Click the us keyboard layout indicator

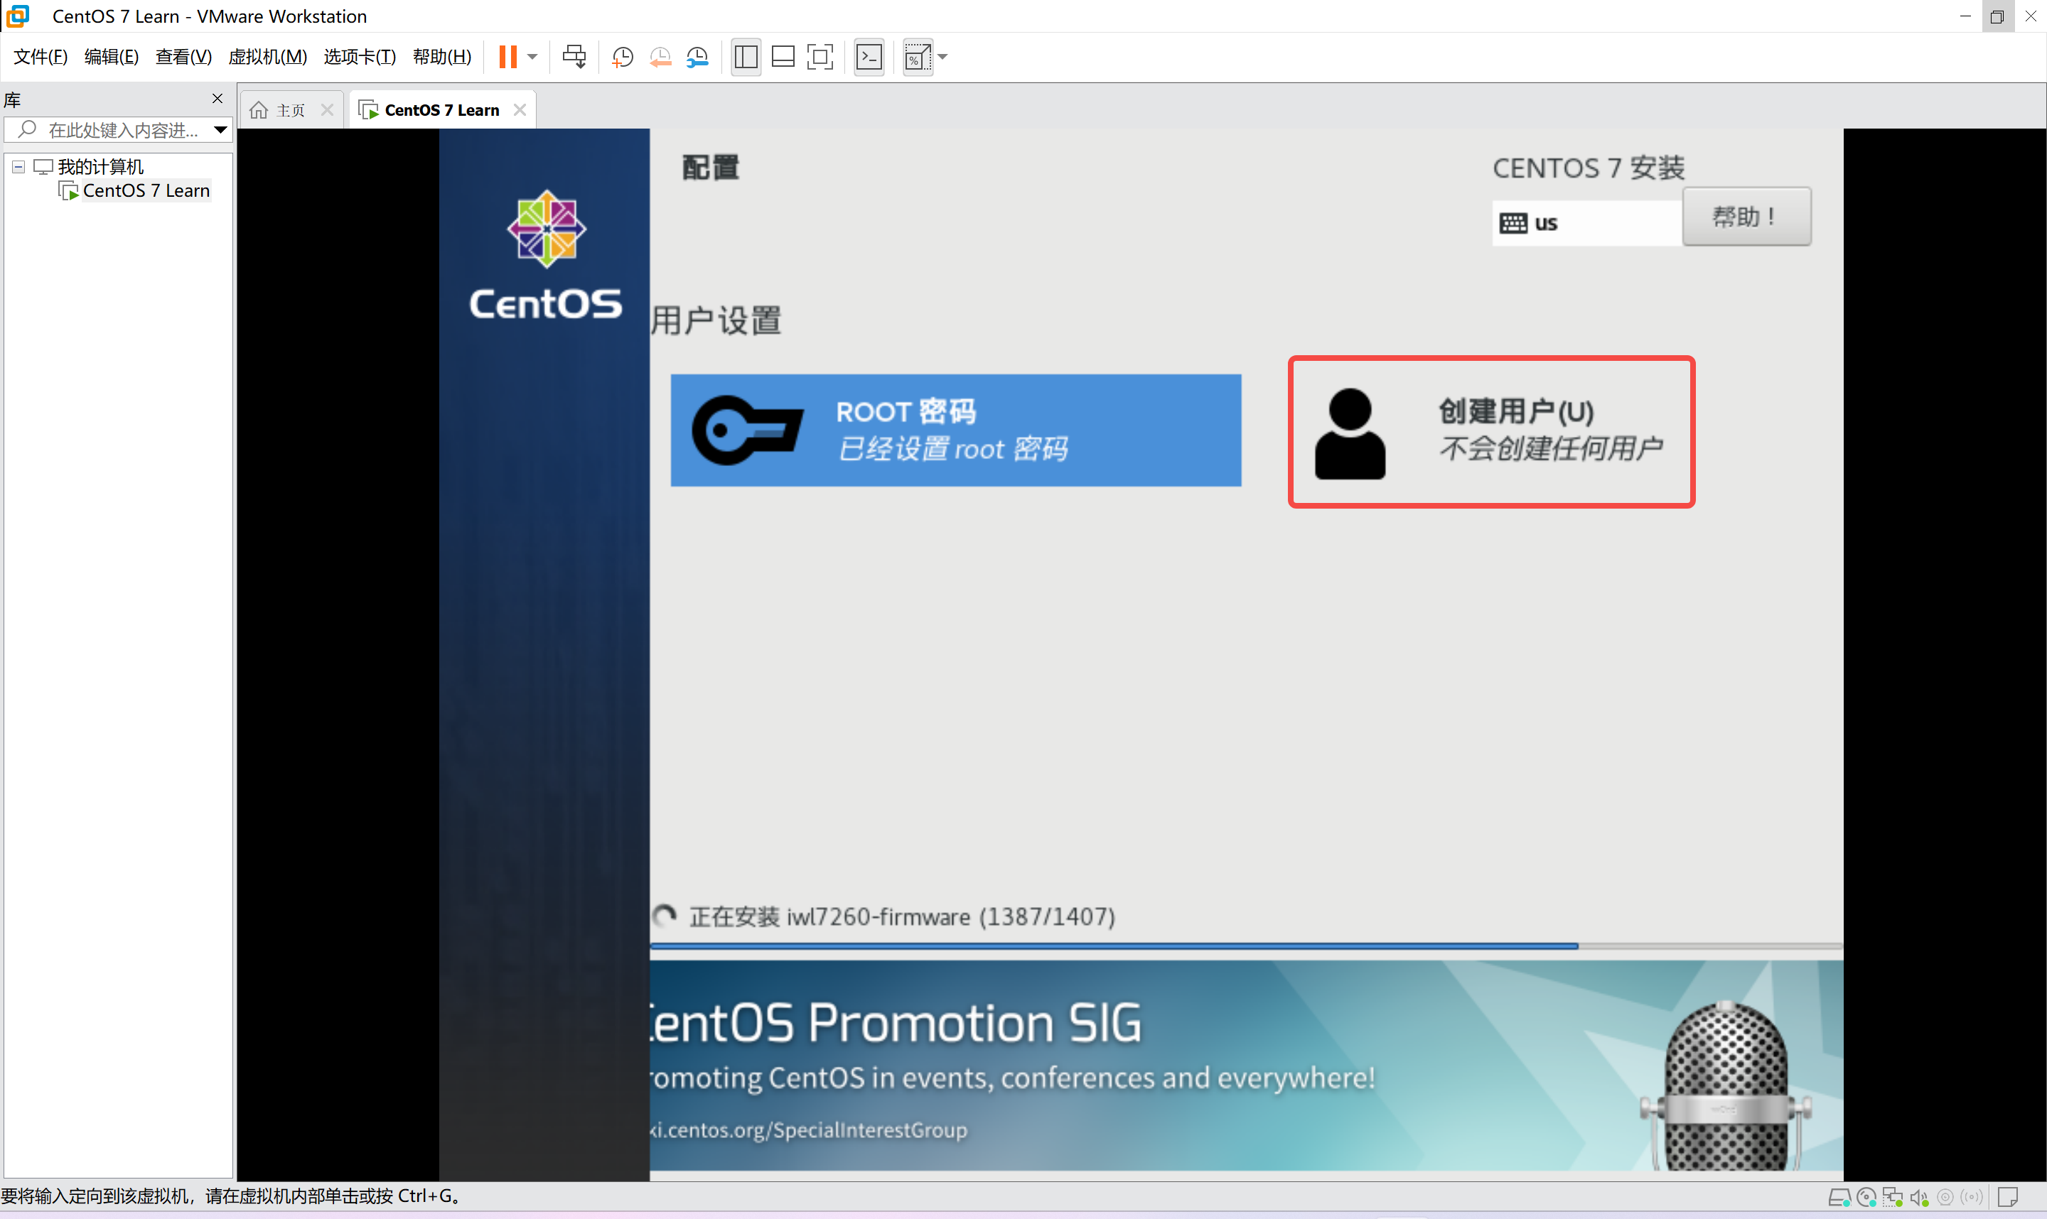(x=1586, y=222)
